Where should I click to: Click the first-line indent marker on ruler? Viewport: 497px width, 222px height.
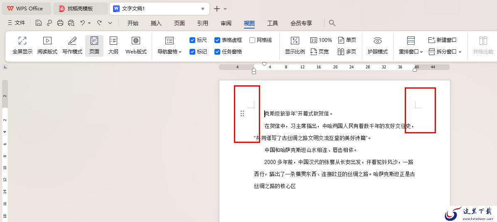tap(264, 64)
